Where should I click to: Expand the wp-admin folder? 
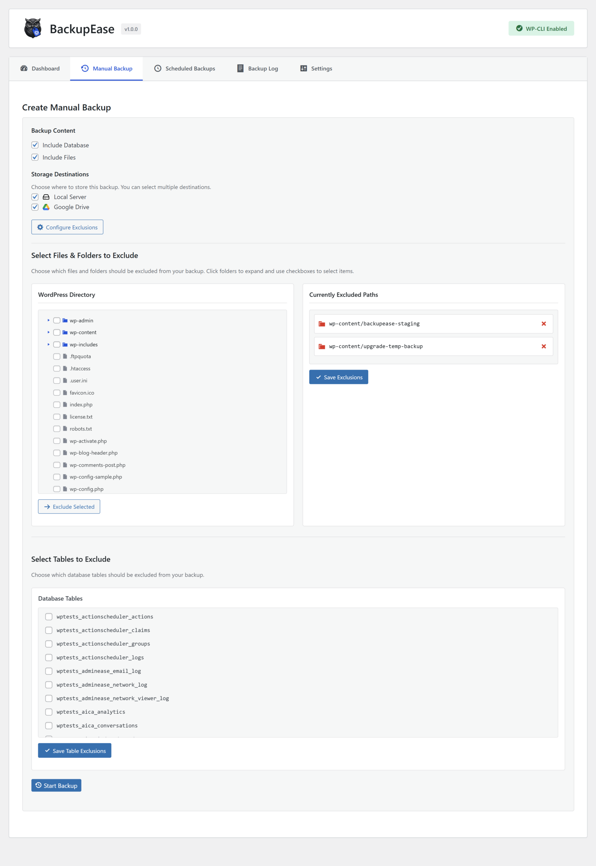49,320
